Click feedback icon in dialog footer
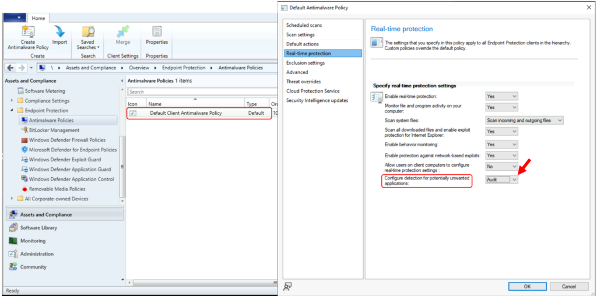 click(x=288, y=286)
